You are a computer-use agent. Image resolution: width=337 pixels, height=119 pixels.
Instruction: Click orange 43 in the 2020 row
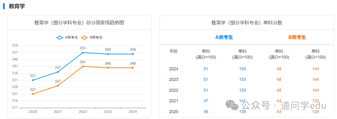279,112
